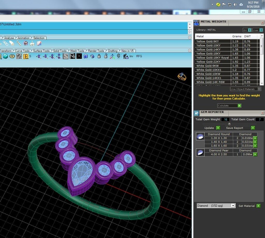Click the closed padlock Lock icon
The height and width of the screenshot is (238, 265).
99,56
